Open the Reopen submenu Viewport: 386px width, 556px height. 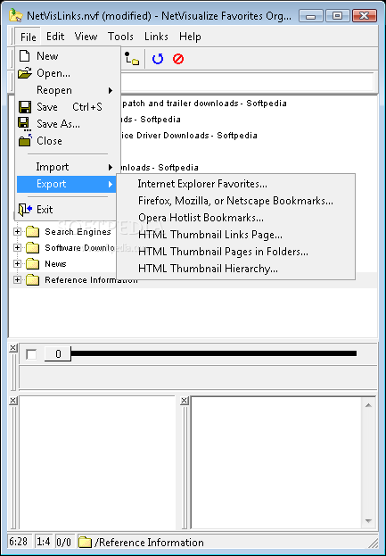[x=67, y=90]
